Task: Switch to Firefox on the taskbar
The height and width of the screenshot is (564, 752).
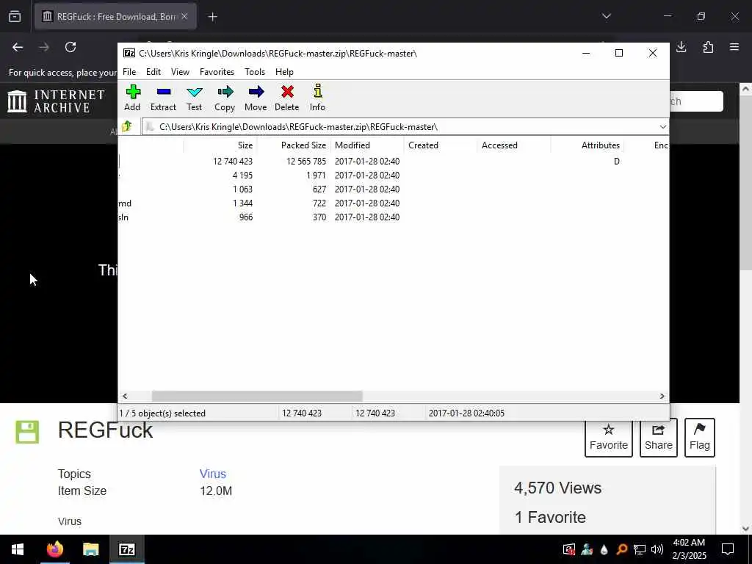Action: [54, 549]
